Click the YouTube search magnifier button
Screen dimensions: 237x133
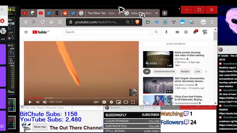[156, 32]
